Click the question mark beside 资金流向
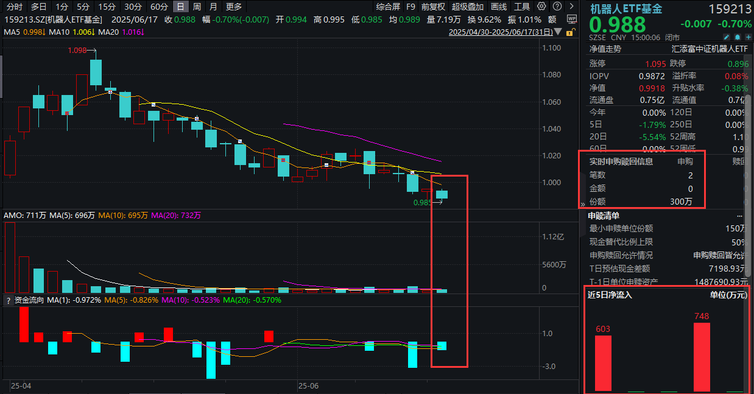The height and width of the screenshot is (394, 754). click(8, 300)
